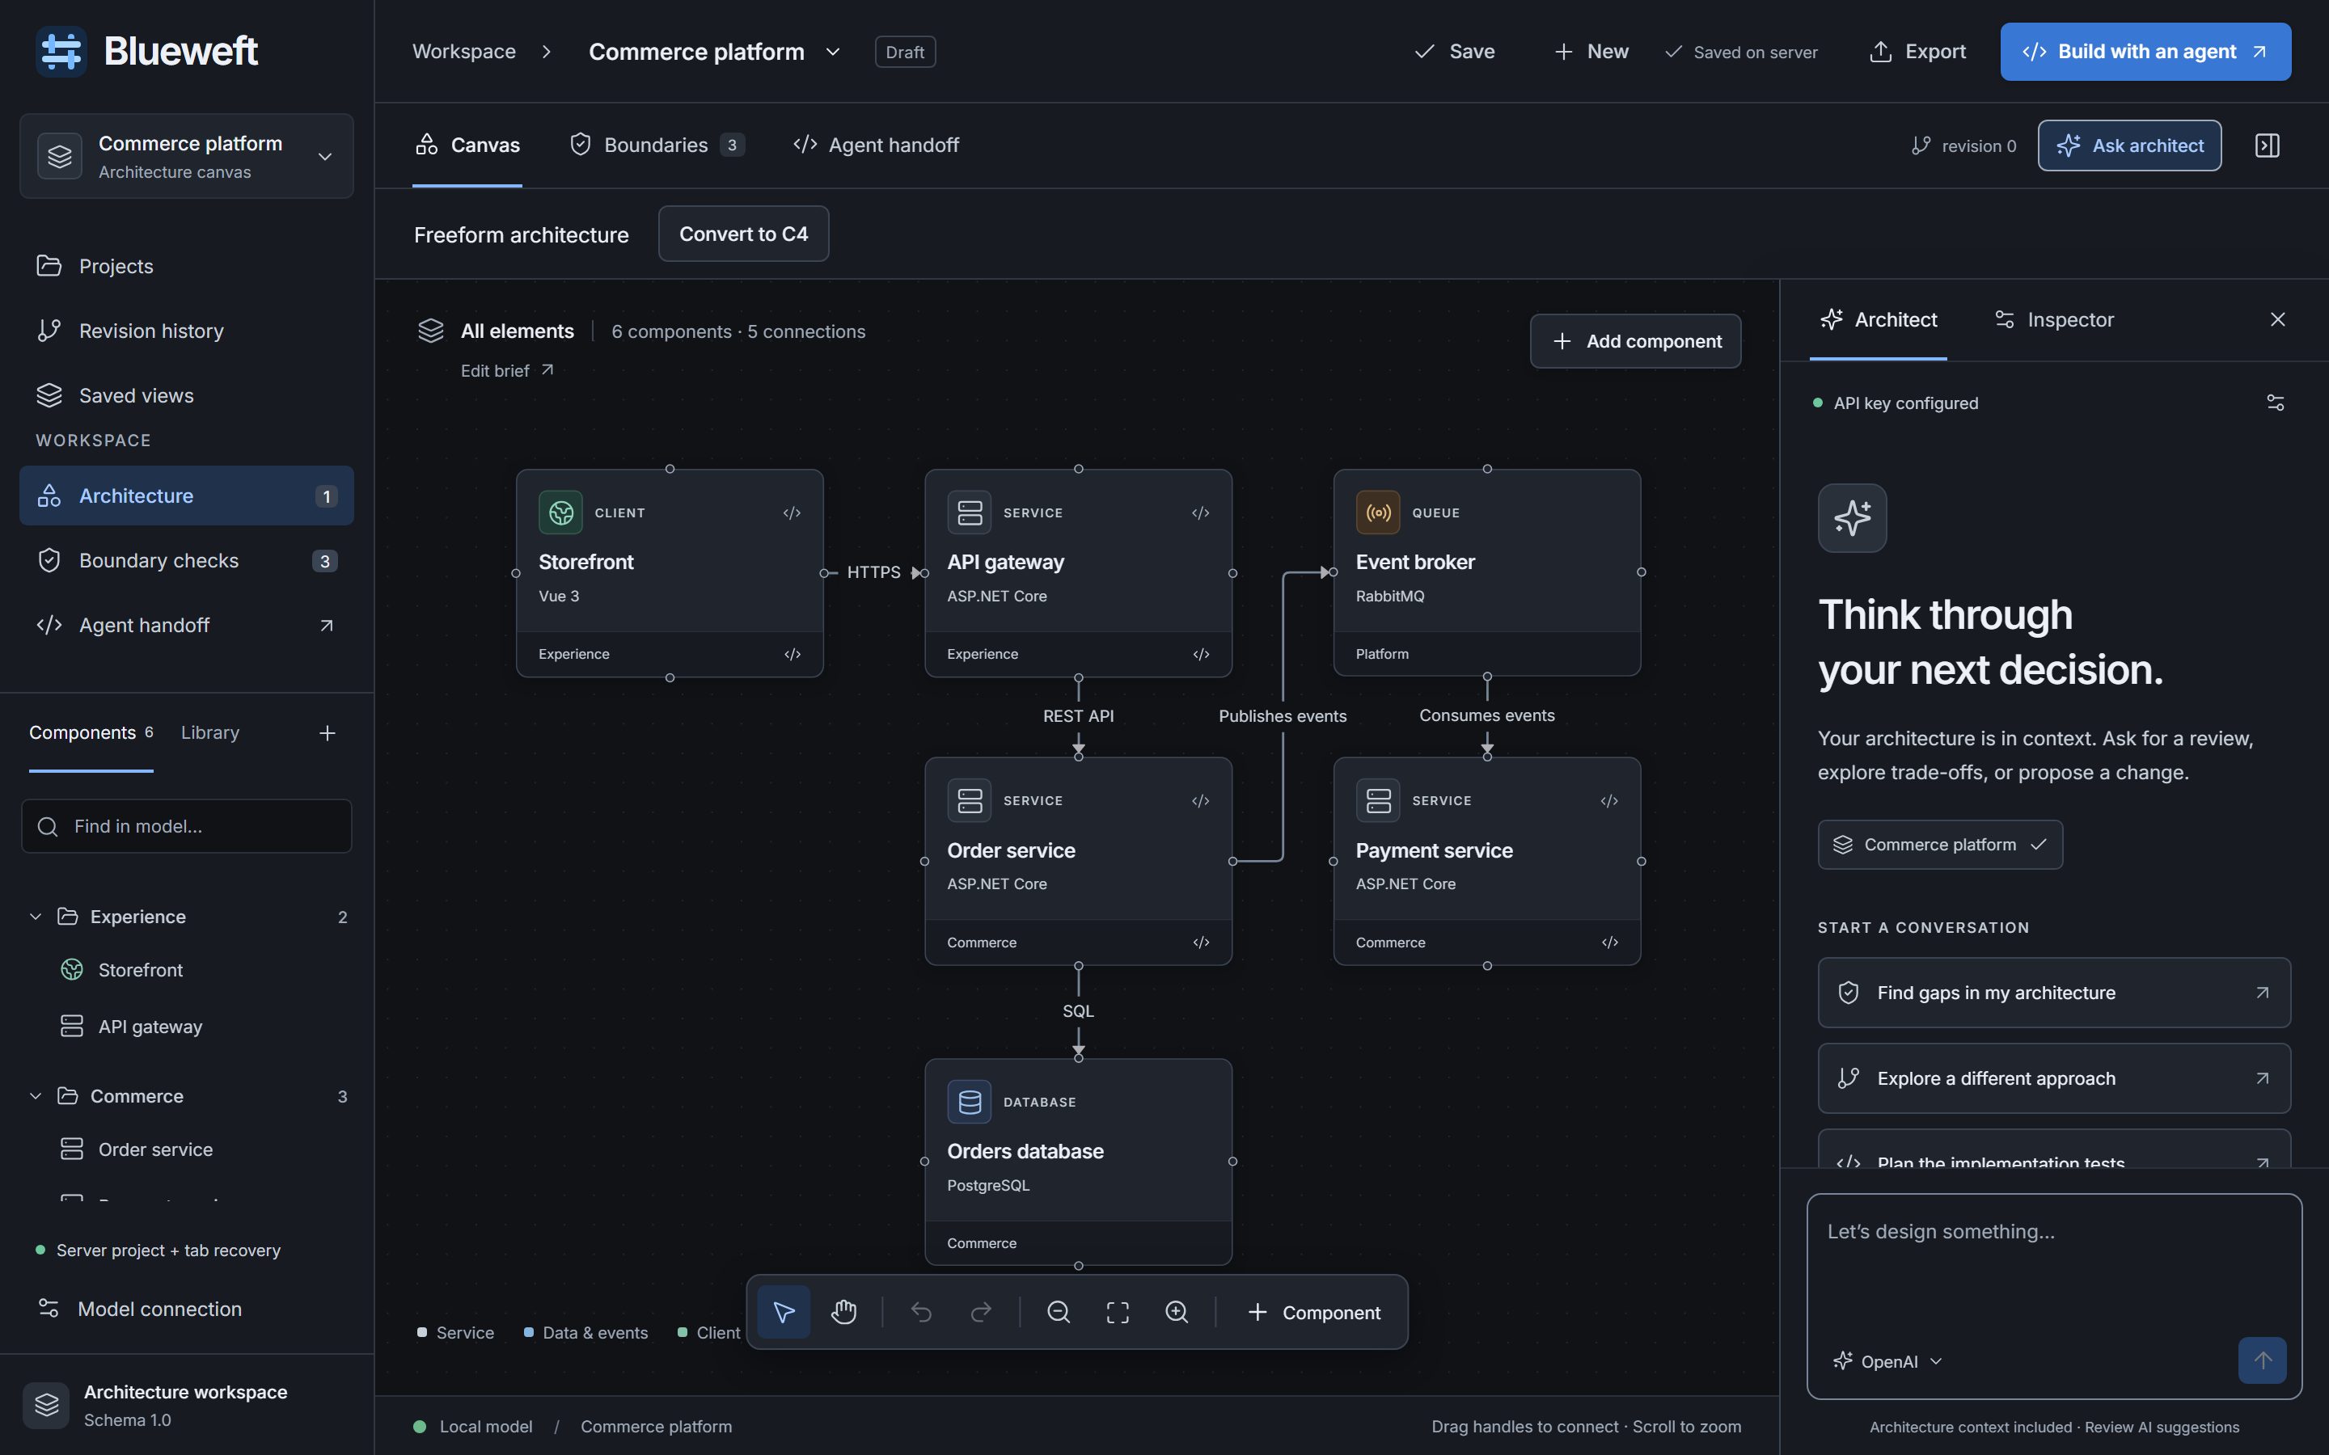Collapse the Experience folder in tree
Image resolution: width=2329 pixels, height=1455 pixels.
[x=36, y=916]
